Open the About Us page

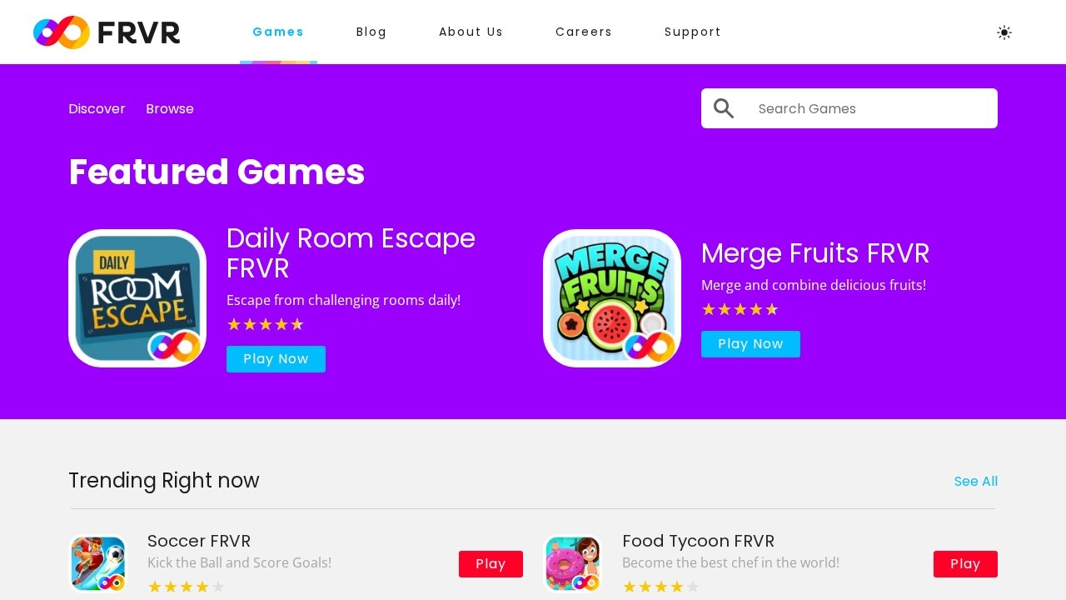[471, 32]
